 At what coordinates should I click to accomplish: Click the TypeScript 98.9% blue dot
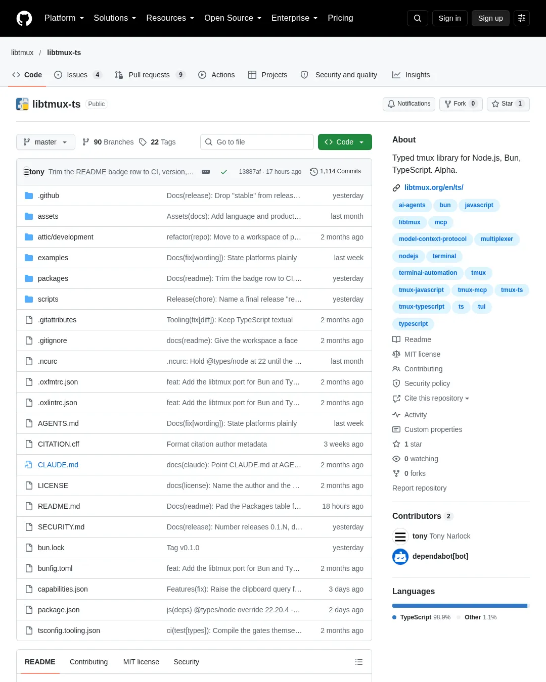point(394,617)
